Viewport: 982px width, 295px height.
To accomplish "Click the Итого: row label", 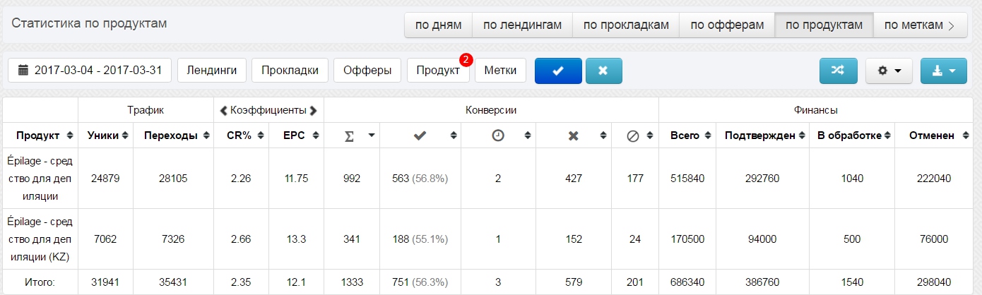I will pyautogui.click(x=40, y=282).
